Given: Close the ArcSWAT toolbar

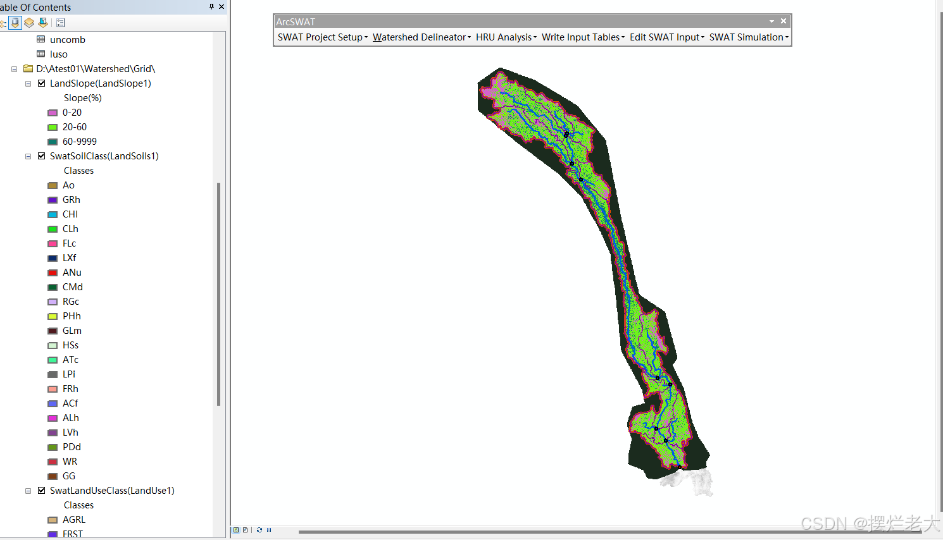Looking at the screenshot, I should (784, 21).
